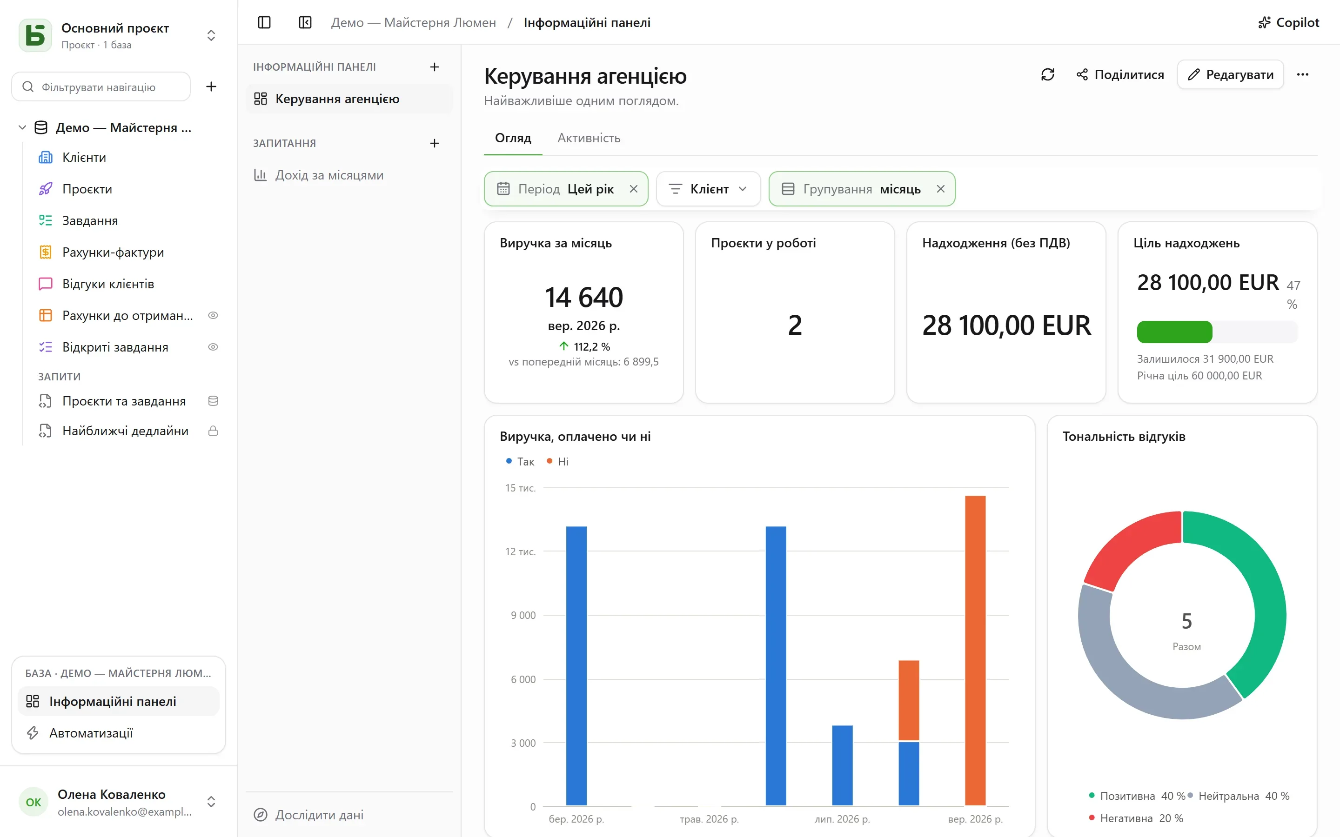Add a new information panel

(435, 67)
